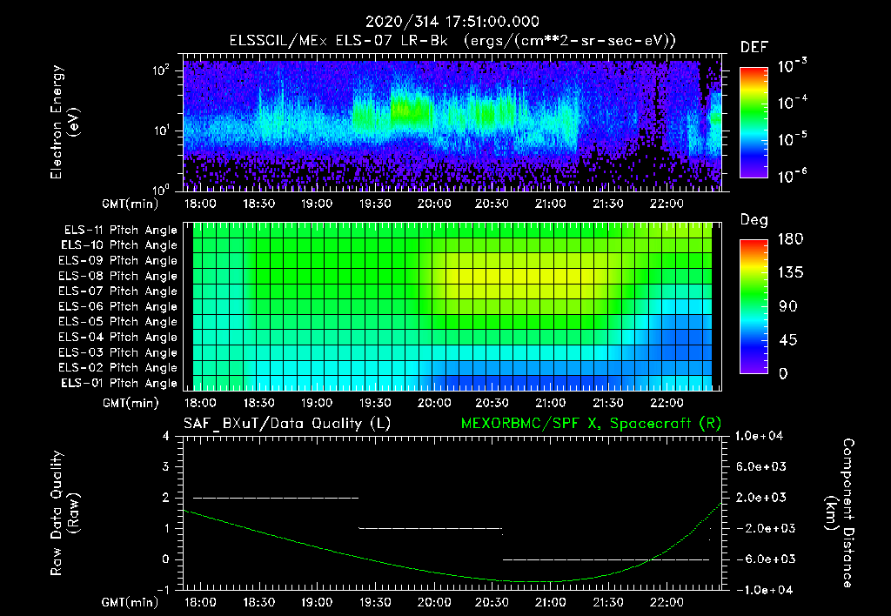Click the GMT(min) label of pitch angle panel

(x=131, y=403)
